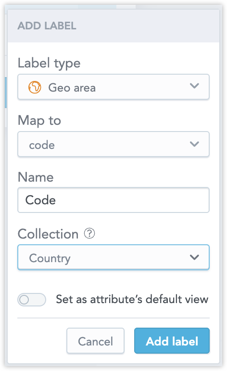227x371 pixels.
Task: Click the Collection heading text
Action: click(48, 234)
